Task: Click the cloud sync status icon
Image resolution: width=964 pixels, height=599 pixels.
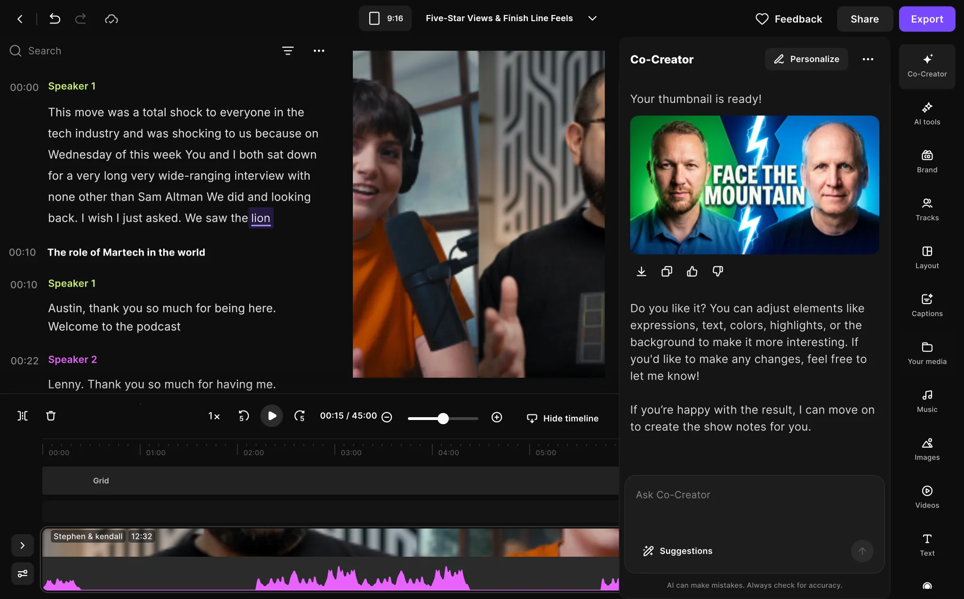Action: 112,19
